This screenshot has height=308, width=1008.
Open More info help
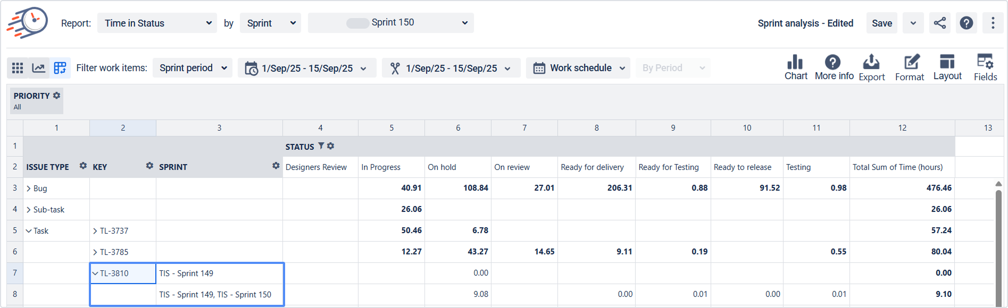point(834,67)
